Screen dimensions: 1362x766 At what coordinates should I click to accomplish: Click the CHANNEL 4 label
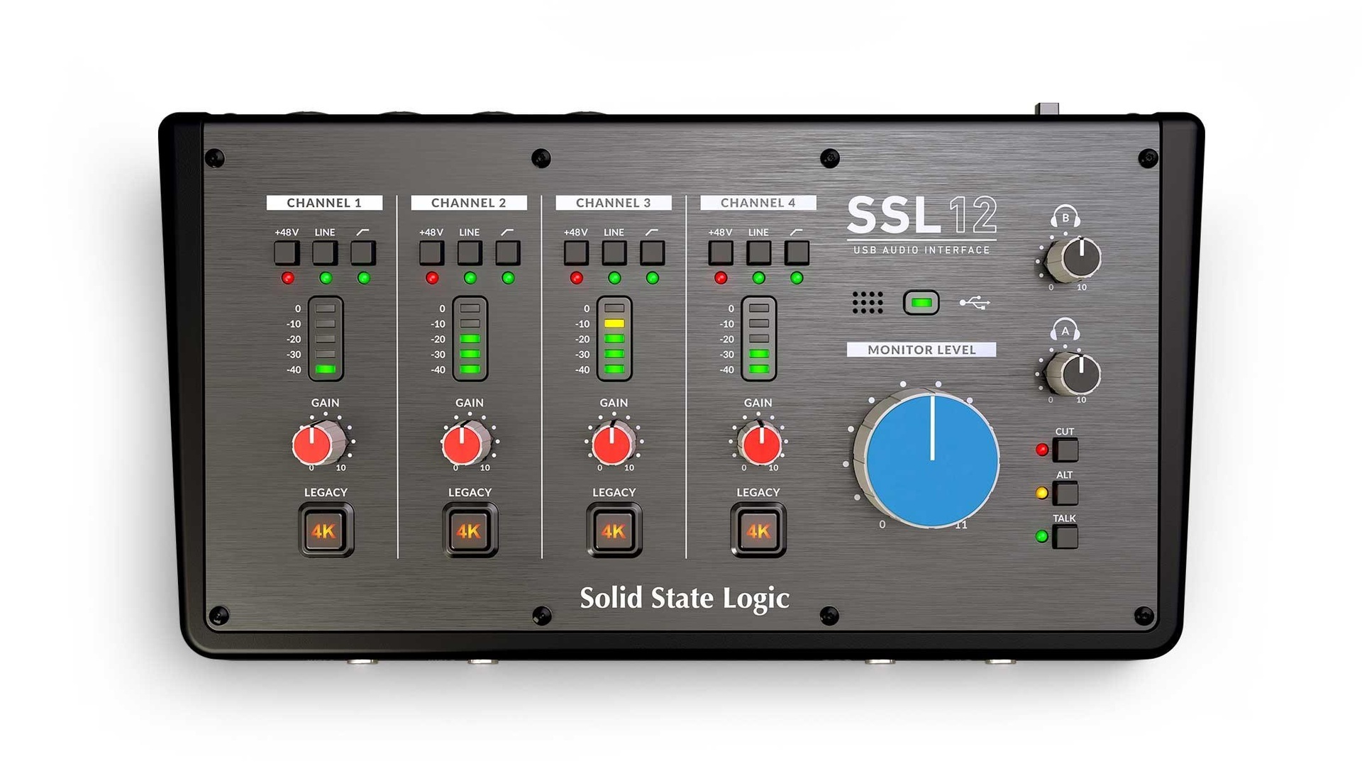point(758,203)
